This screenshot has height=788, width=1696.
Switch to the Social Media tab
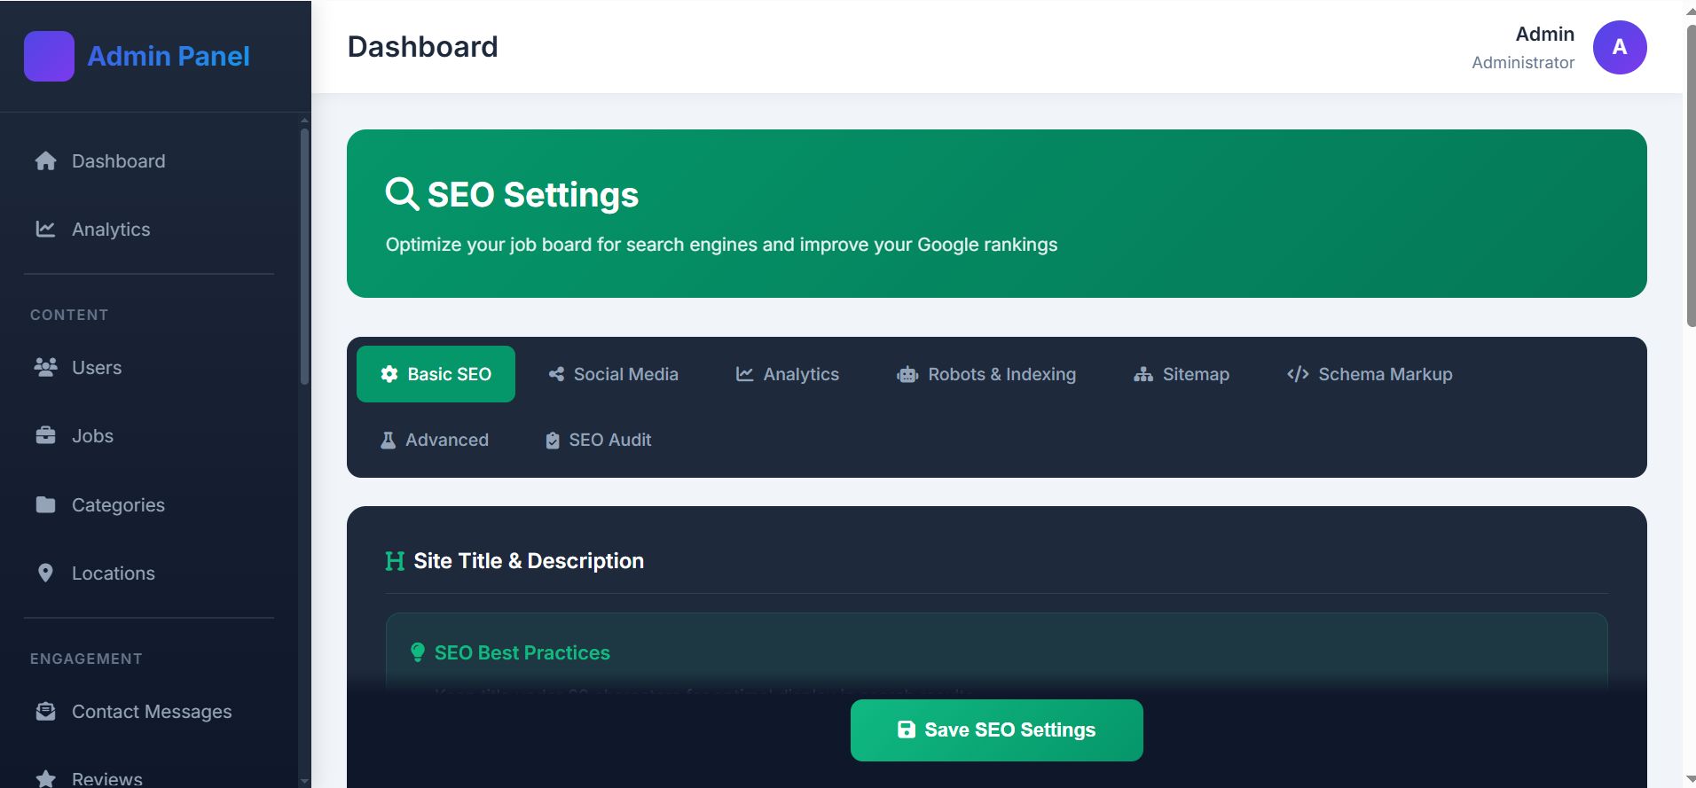coord(613,374)
